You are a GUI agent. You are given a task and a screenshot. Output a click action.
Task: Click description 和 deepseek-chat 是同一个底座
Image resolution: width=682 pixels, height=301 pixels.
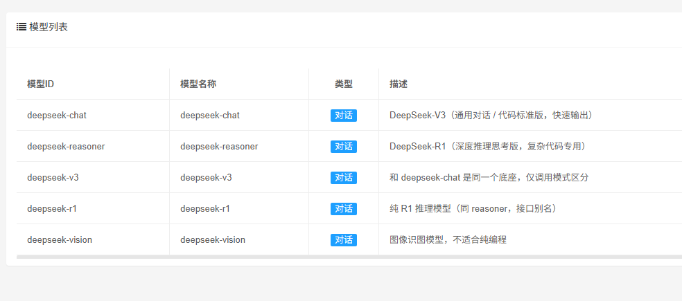pyautogui.click(x=489, y=178)
